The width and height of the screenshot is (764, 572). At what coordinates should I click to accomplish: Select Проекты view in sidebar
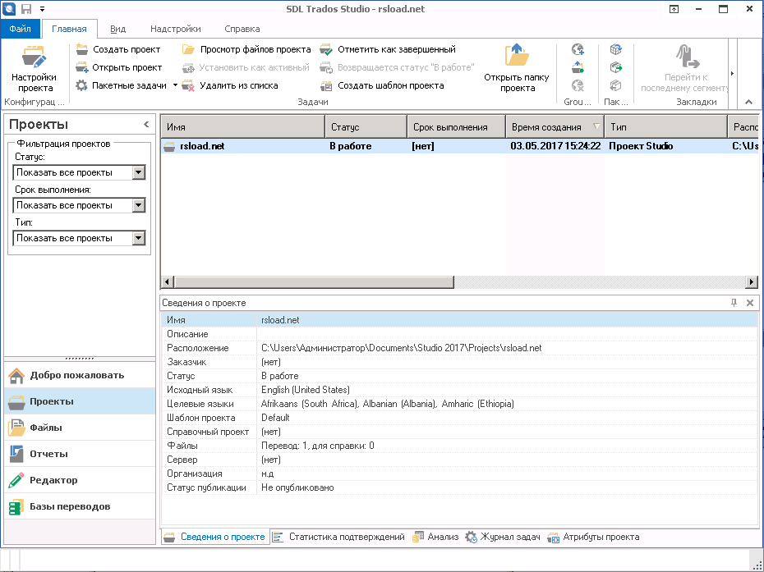coord(80,401)
